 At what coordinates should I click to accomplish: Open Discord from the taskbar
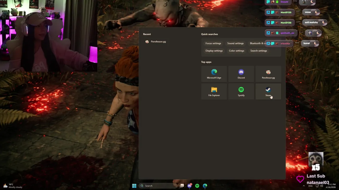click(190, 186)
